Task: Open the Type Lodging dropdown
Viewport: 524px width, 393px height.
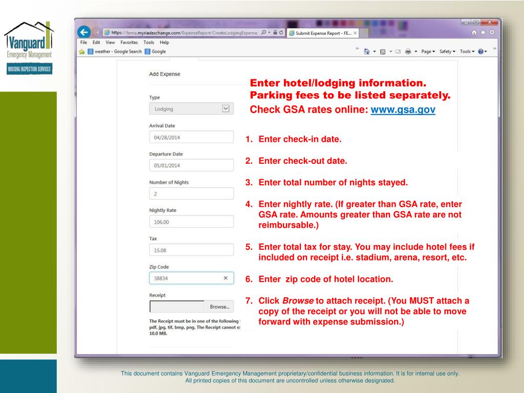Action: point(191,108)
